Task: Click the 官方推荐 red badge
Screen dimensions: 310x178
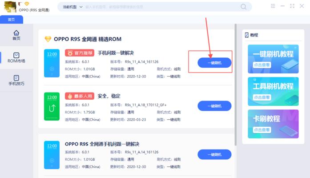Action: (80, 53)
